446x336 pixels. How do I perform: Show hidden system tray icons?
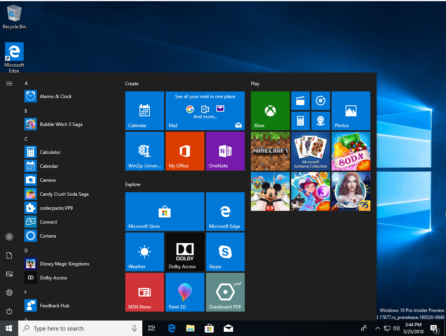[x=377, y=328]
